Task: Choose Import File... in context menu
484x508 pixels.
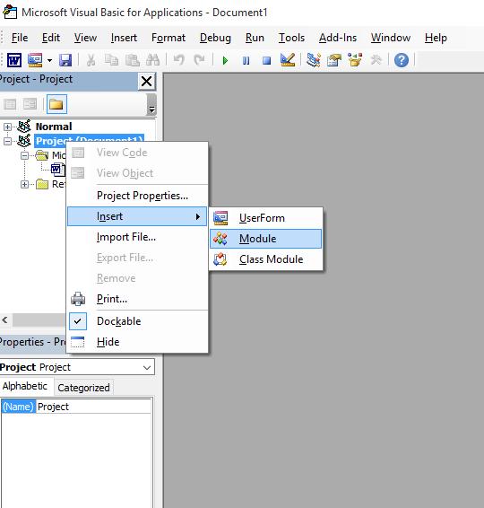Action: click(x=137, y=237)
